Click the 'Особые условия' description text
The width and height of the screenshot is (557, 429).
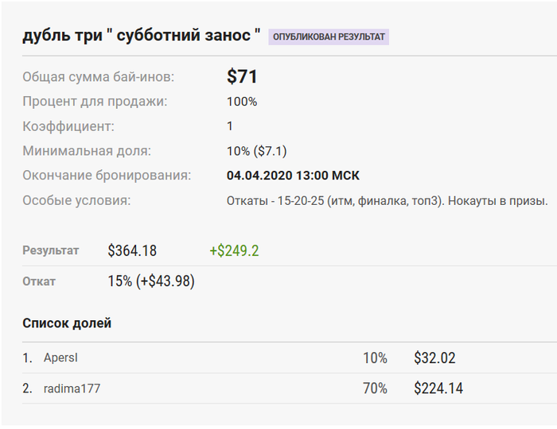[388, 201]
